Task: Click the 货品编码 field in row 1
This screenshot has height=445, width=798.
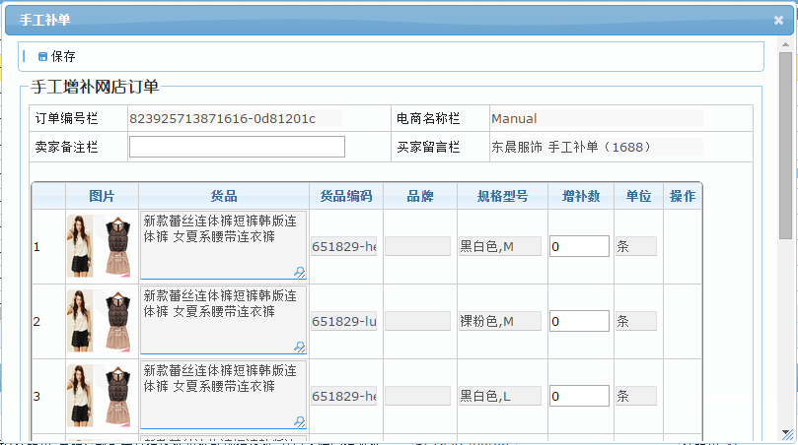Action: (343, 246)
